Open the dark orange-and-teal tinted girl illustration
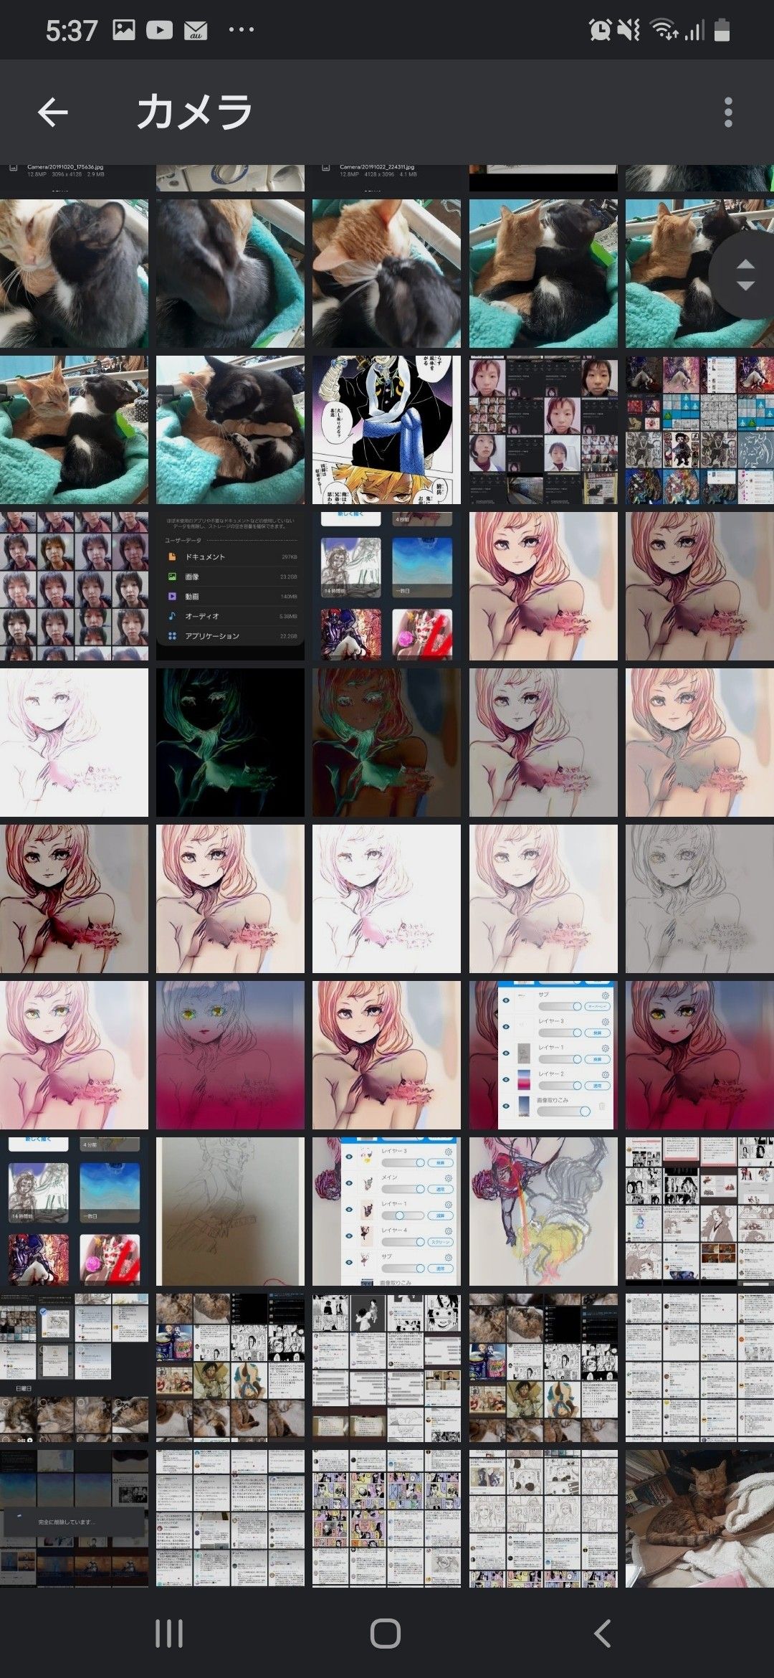 [x=386, y=742]
